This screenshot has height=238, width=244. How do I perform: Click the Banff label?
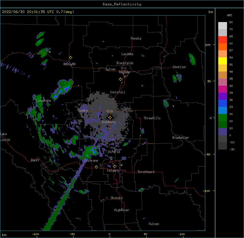[35, 160]
